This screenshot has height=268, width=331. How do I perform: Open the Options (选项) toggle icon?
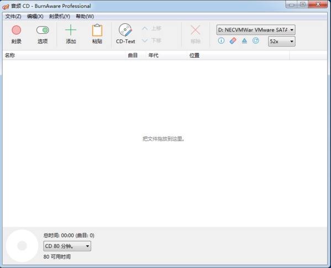[x=43, y=30]
